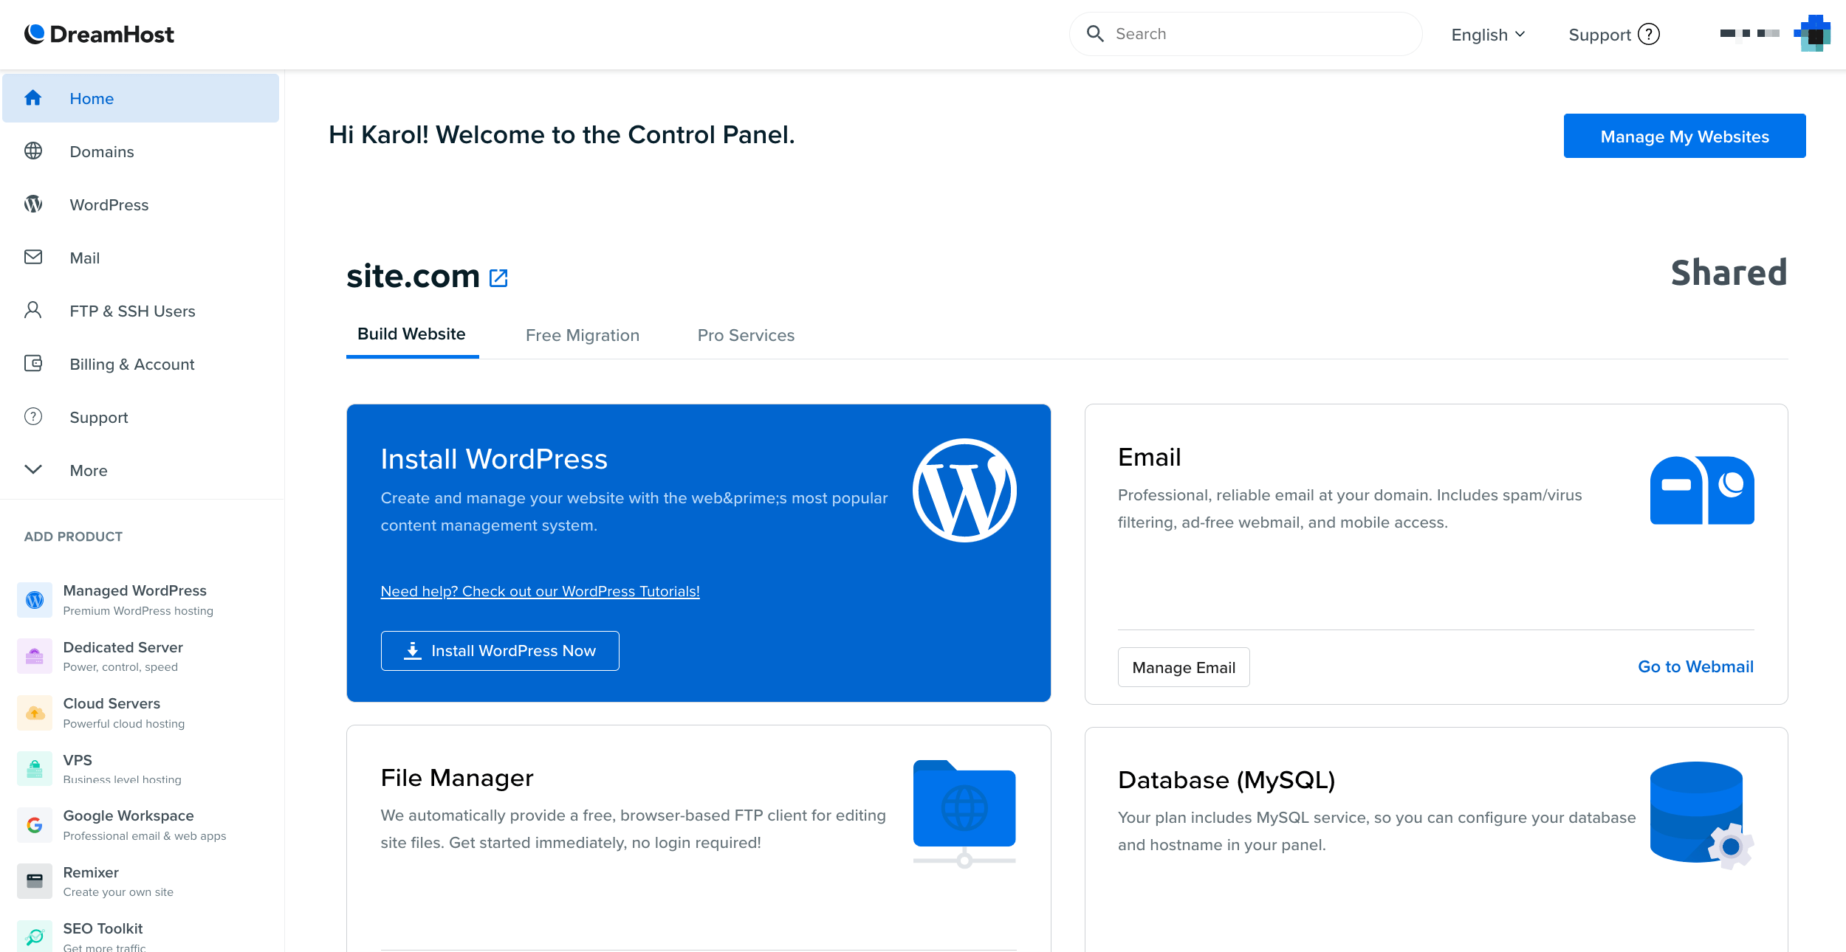Open the WordPress Tutorials help link
This screenshot has height=952, width=1846.
(540, 591)
